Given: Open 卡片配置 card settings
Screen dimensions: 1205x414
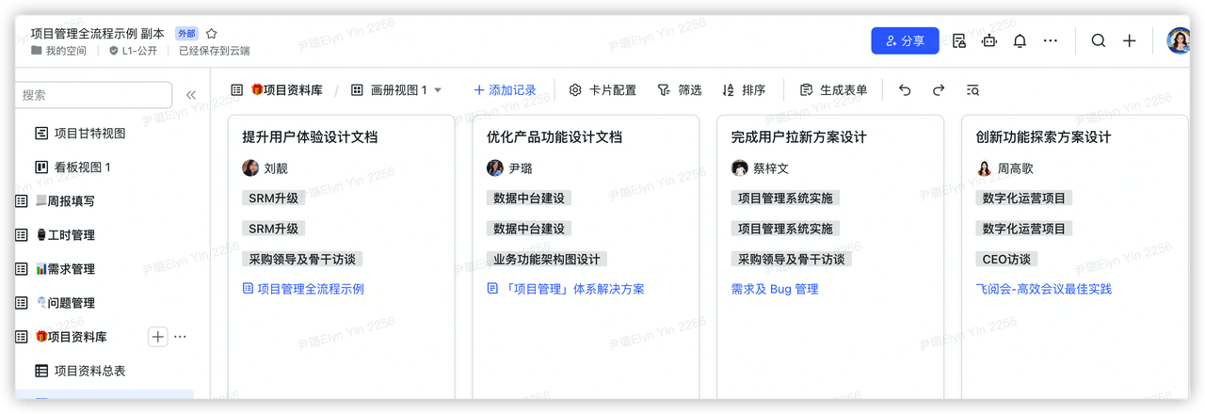Looking at the screenshot, I should 602,90.
